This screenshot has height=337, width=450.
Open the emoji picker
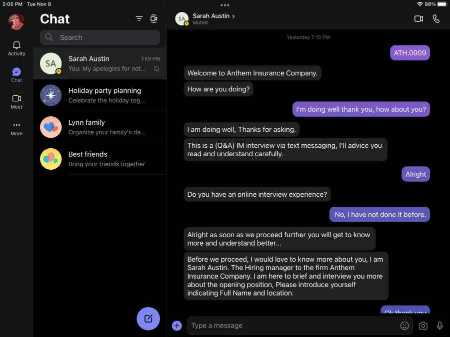[x=404, y=326]
